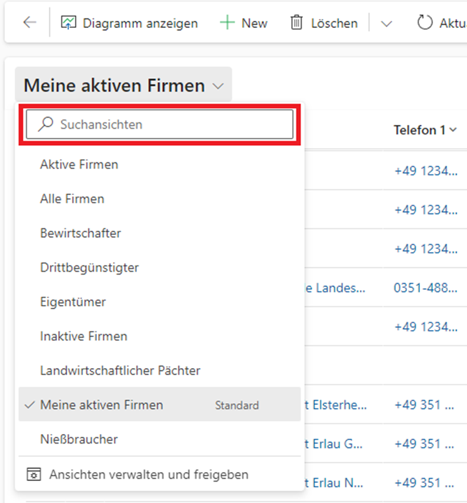Open the Inaktive Firmen view
Image resolution: width=467 pixels, height=503 pixels.
tap(83, 337)
